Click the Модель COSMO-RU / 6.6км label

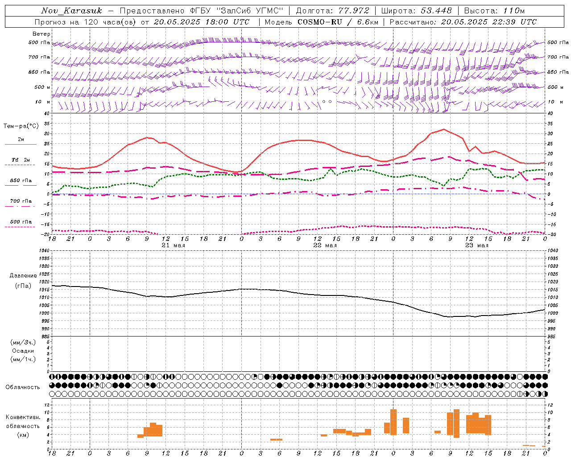click(322, 22)
